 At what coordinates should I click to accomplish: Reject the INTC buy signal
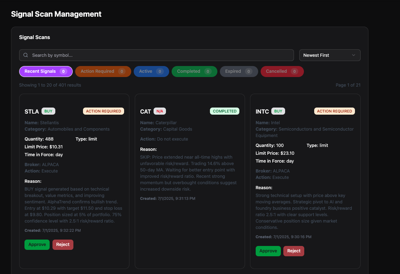point(294,251)
